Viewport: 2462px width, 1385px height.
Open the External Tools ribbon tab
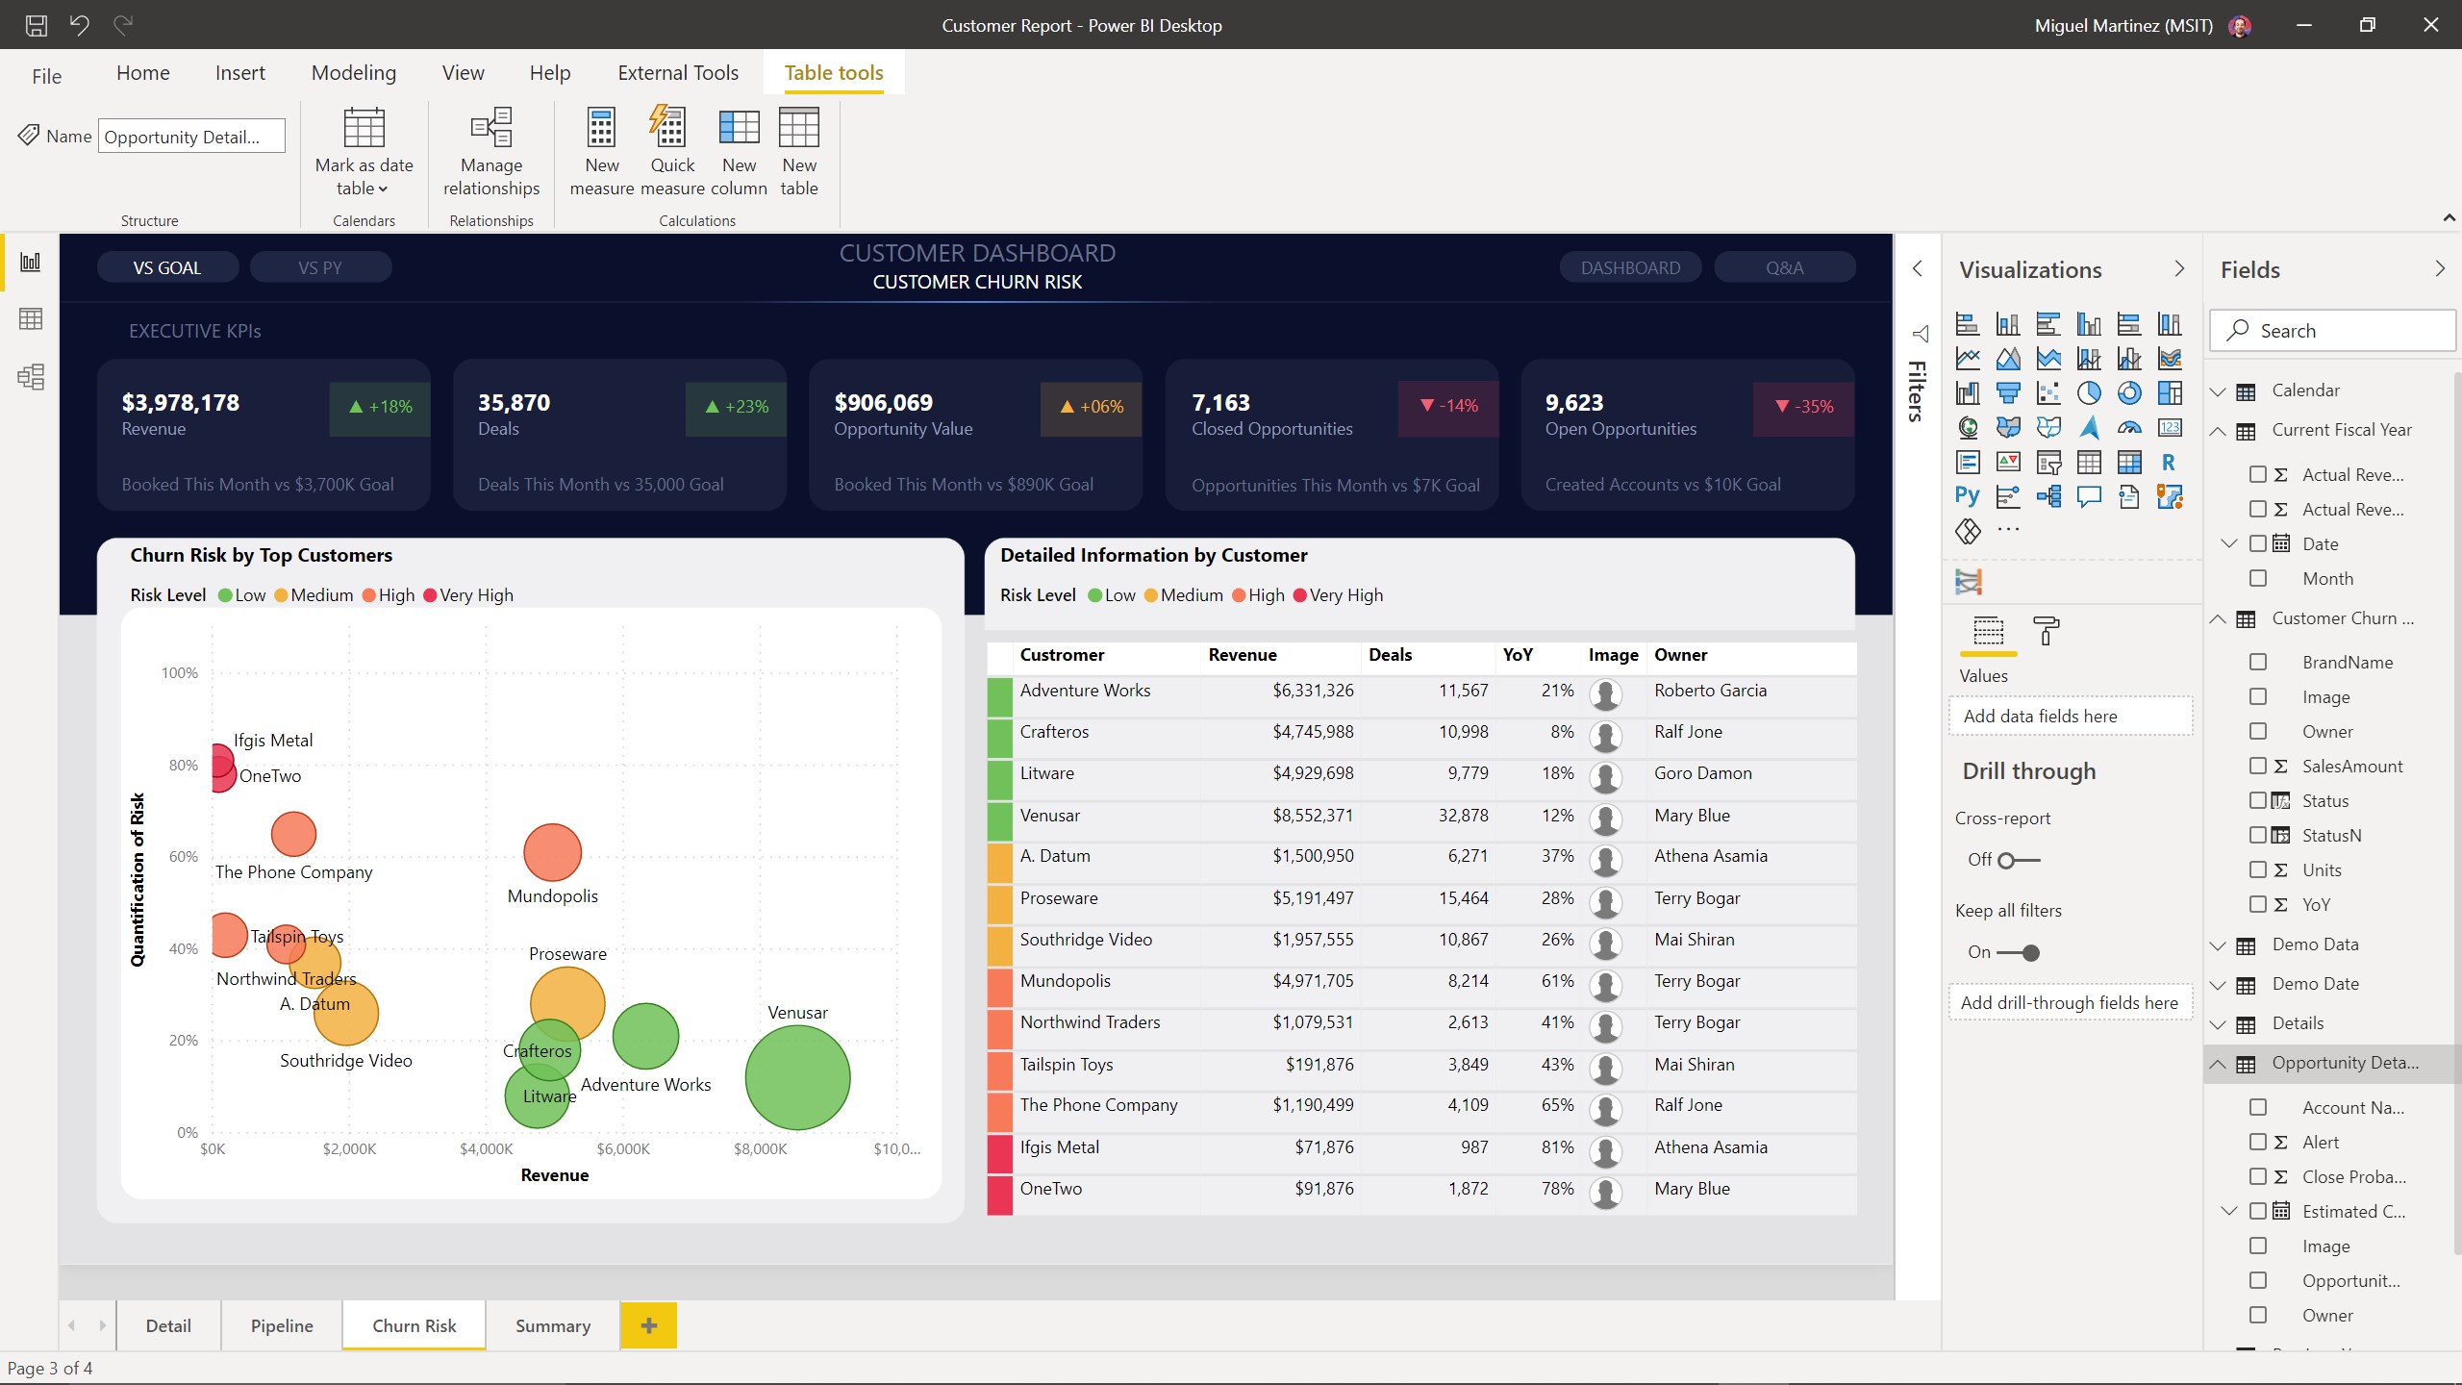[677, 72]
